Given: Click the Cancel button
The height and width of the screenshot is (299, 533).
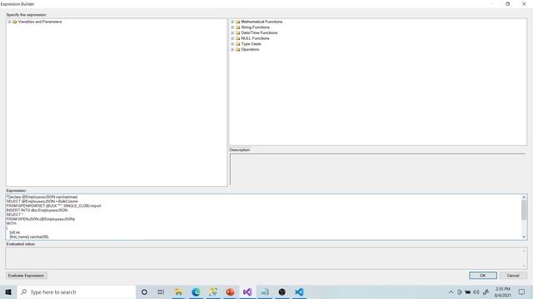Looking at the screenshot, I should [513, 276].
